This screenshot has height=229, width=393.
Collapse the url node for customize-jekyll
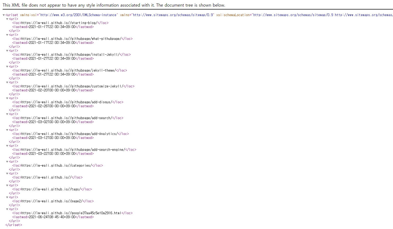[x=7, y=82]
